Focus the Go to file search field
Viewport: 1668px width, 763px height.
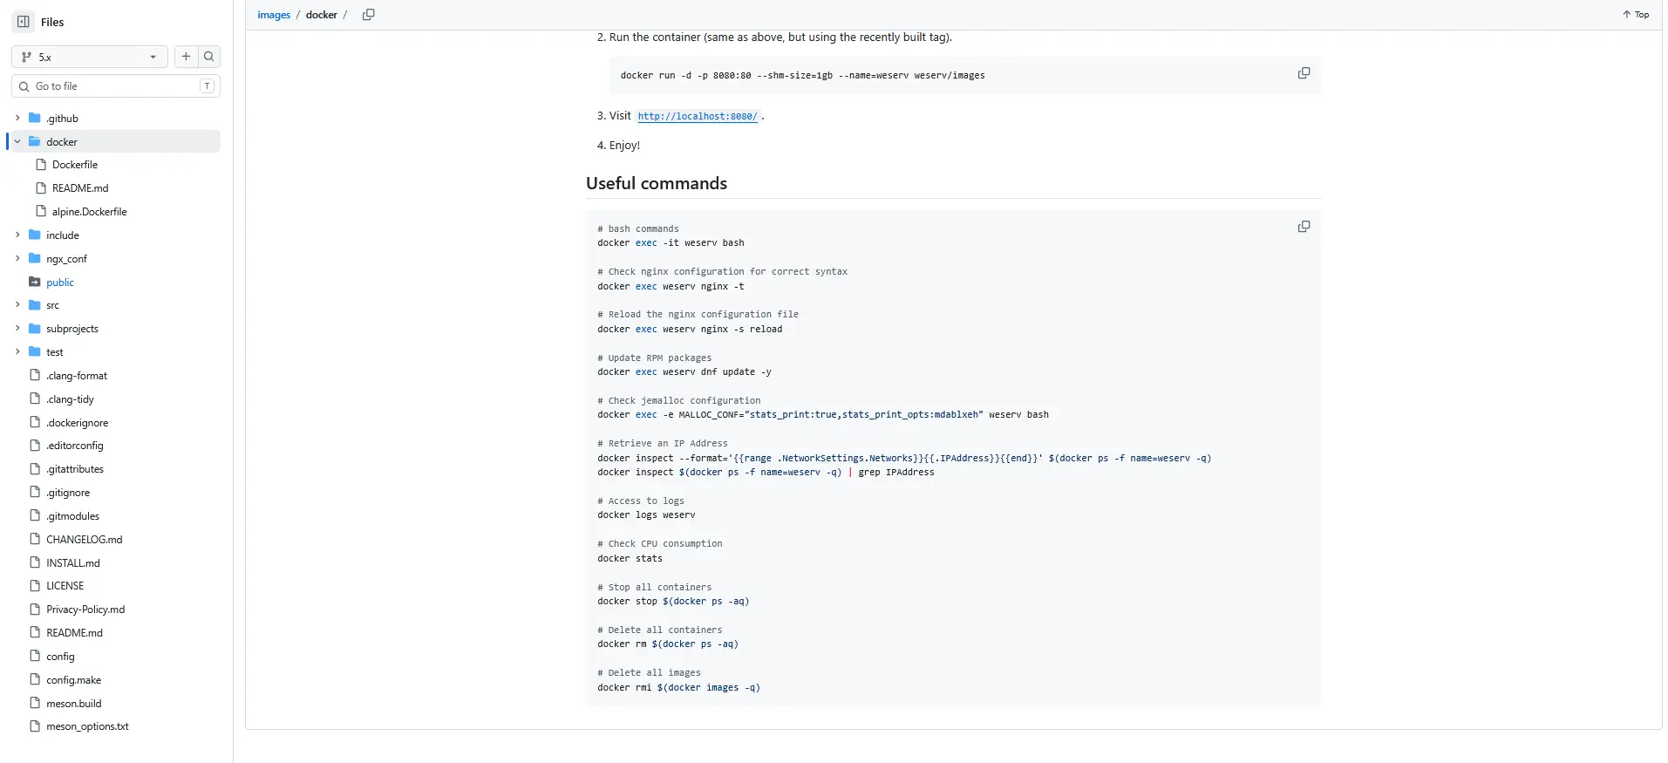[x=116, y=86]
